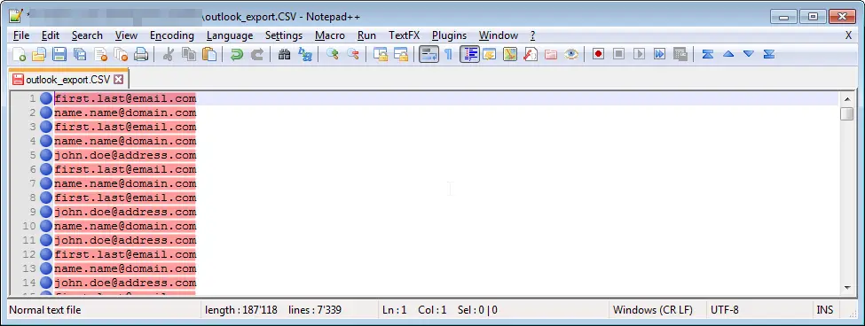Open the Window menu
This screenshot has width=865, height=326.
pos(498,35)
